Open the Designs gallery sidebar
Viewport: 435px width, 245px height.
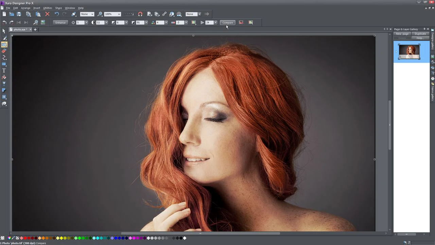click(432, 41)
